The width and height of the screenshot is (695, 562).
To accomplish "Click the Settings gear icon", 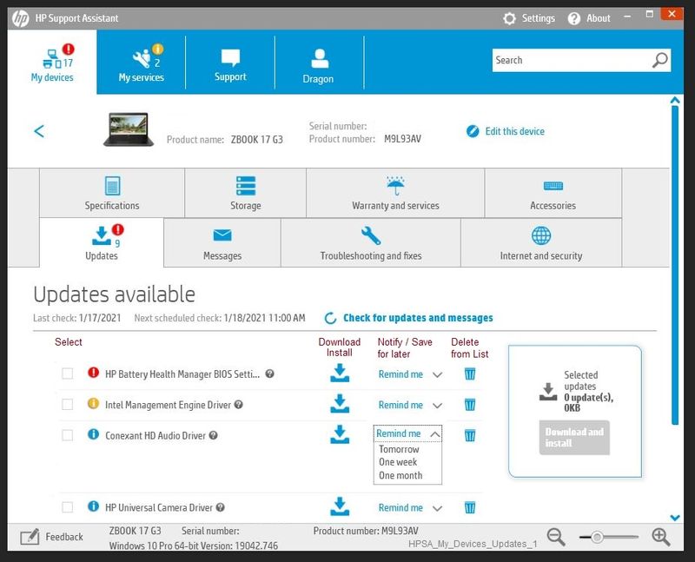I will [x=509, y=18].
